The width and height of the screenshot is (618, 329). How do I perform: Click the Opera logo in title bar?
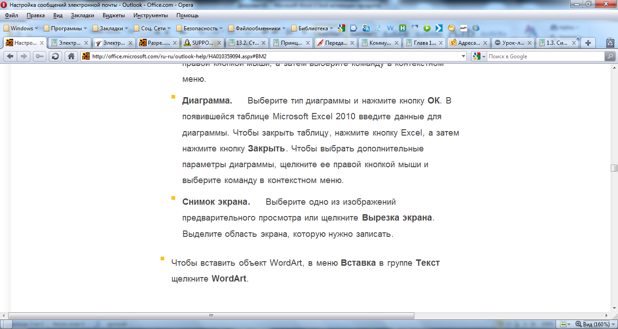(x=4, y=5)
